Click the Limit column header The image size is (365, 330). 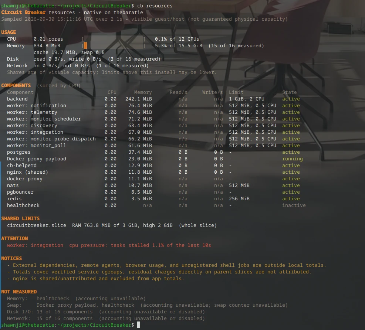coord(236,92)
